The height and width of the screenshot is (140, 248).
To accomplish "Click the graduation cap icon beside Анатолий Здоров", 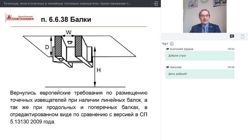I will coord(168,49).
